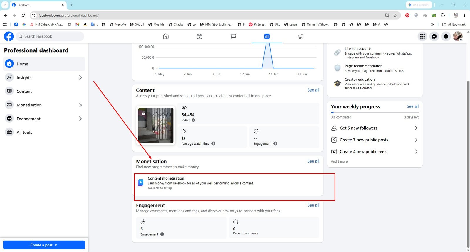Click the info icon beside Content Engagement
This screenshot has height=252, width=470.
point(275,143)
